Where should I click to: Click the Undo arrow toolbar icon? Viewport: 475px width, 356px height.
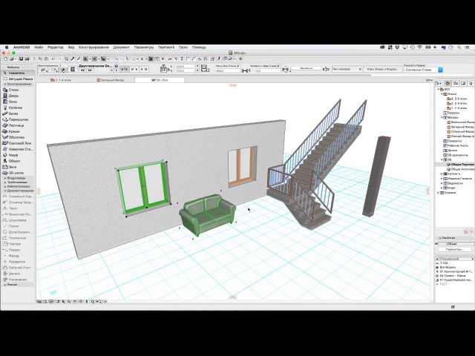(x=53, y=59)
